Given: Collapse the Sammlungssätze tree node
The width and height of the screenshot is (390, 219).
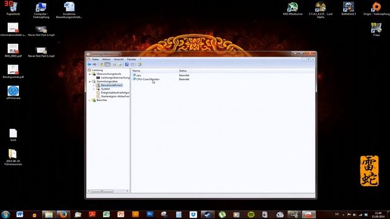Looking at the screenshot, I should (x=90, y=82).
